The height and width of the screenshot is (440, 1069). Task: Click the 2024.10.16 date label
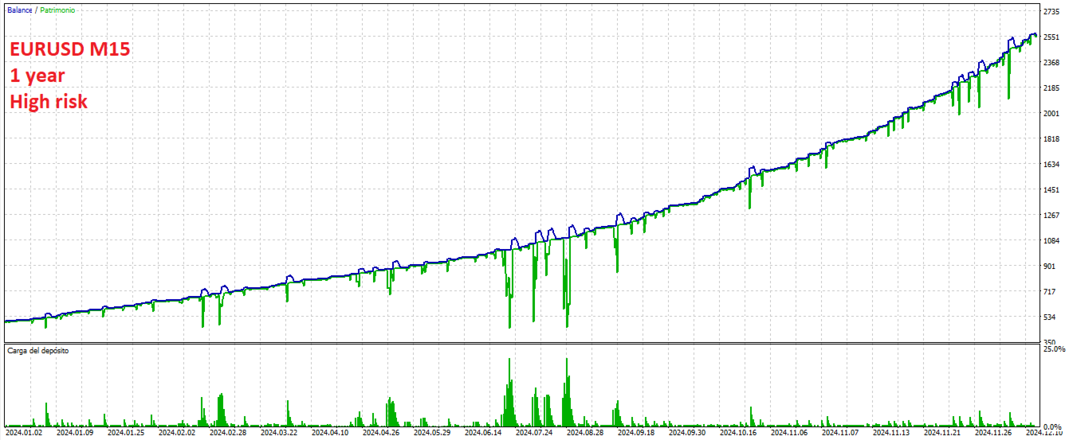coord(738,434)
